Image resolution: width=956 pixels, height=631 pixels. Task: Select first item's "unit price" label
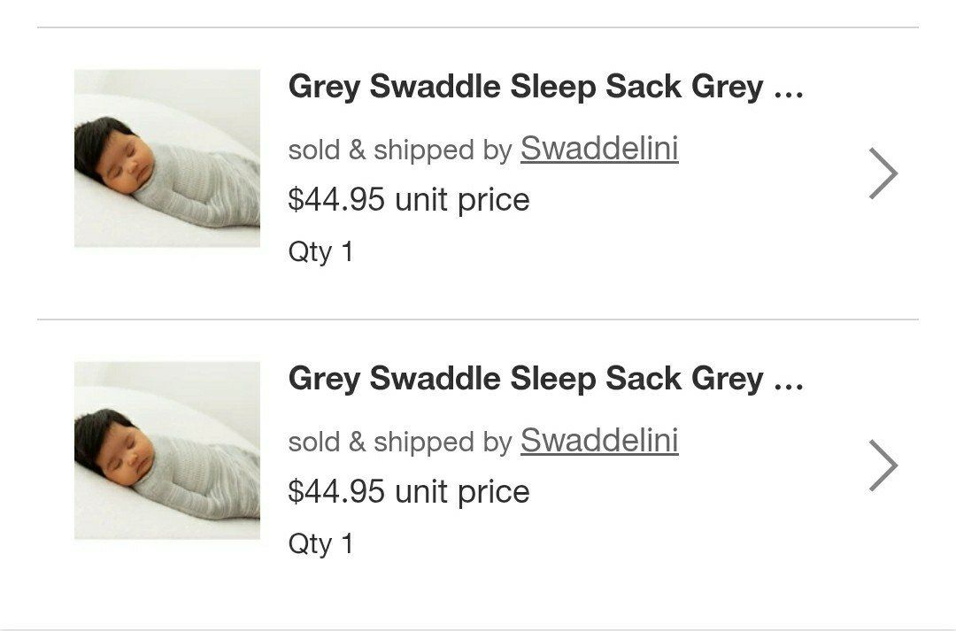(462, 200)
